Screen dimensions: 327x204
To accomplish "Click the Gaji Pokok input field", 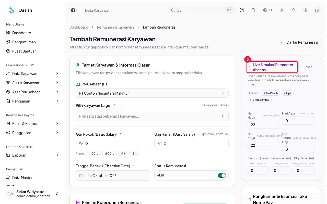I will click(113, 143).
